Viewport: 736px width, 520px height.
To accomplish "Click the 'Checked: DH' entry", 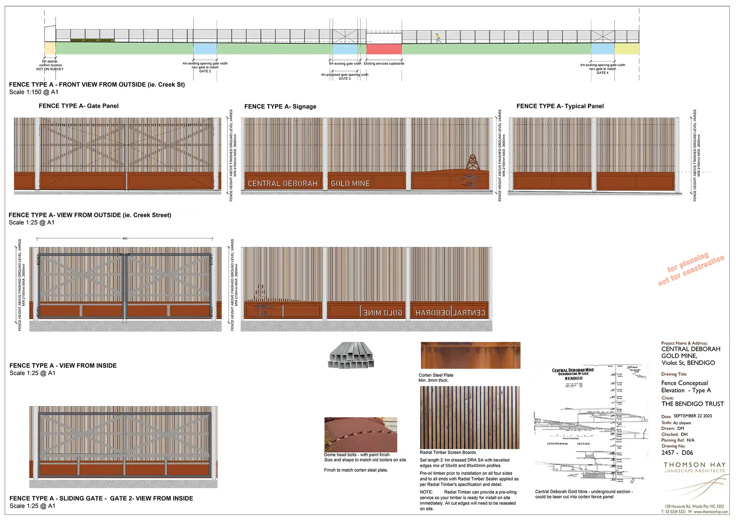I will point(674,434).
